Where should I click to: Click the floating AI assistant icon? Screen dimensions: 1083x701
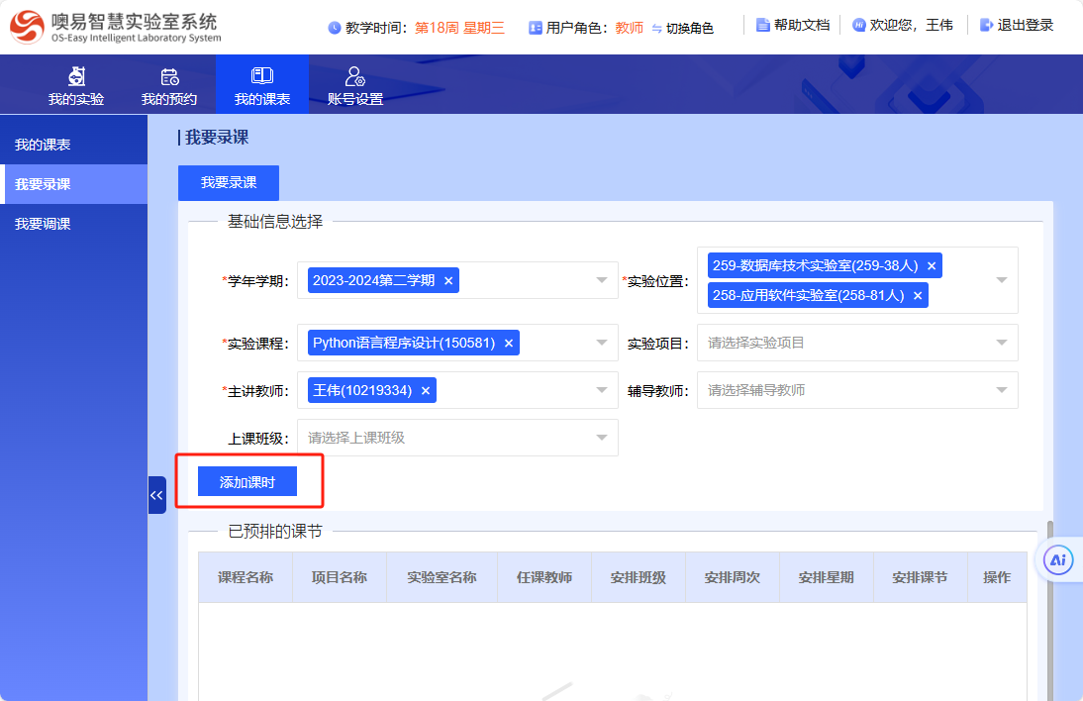(x=1058, y=560)
